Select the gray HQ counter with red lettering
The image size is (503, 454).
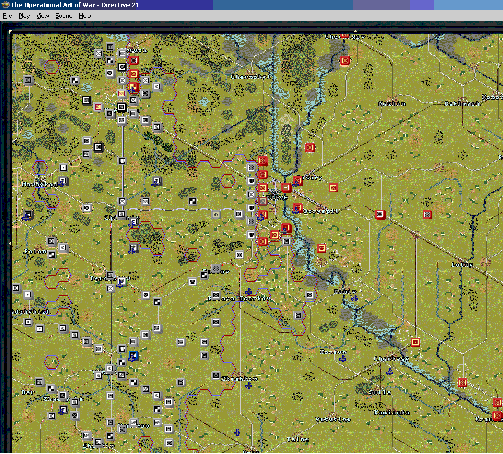click(x=98, y=107)
